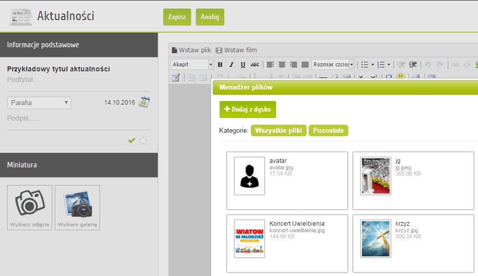
Task: Select the krzyz image thumbnail
Action: click(376, 238)
